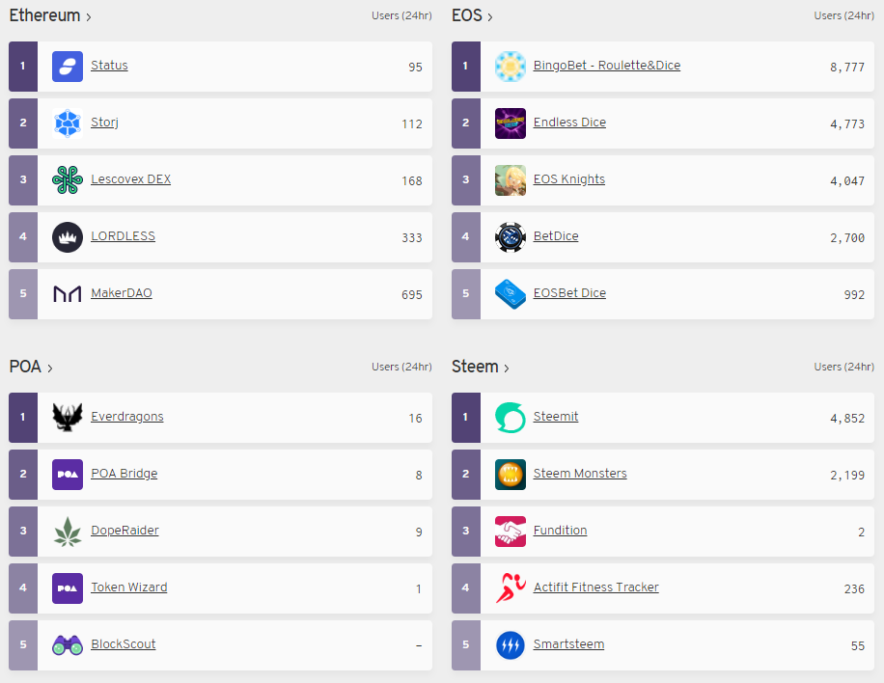
Task: Expand the EOS category chevron
Action: point(488,15)
